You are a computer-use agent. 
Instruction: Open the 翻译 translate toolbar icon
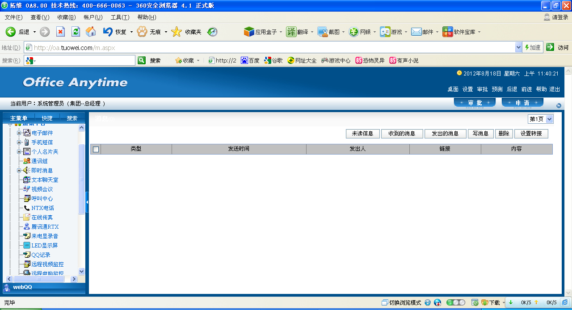[x=292, y=32]
